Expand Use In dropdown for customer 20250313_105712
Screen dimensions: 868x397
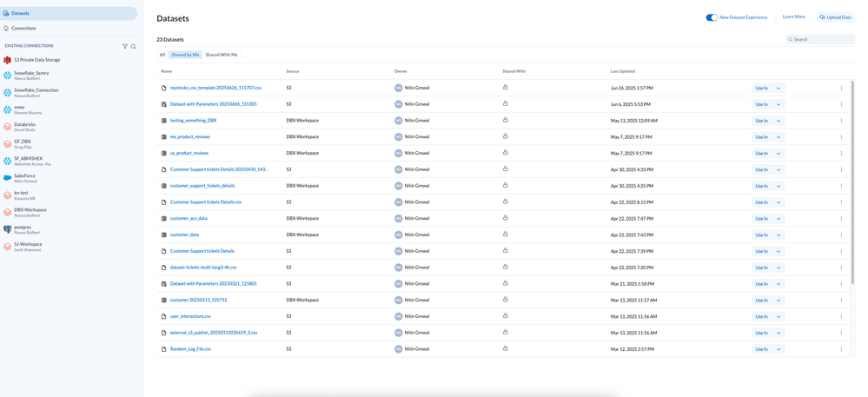(x=779, y=300)
